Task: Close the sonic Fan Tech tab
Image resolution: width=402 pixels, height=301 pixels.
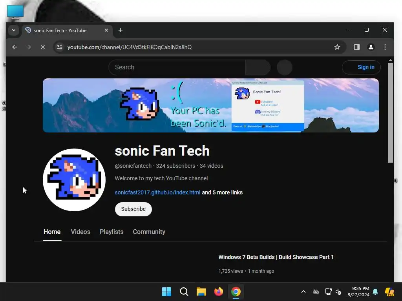Action: click(106, 30)
